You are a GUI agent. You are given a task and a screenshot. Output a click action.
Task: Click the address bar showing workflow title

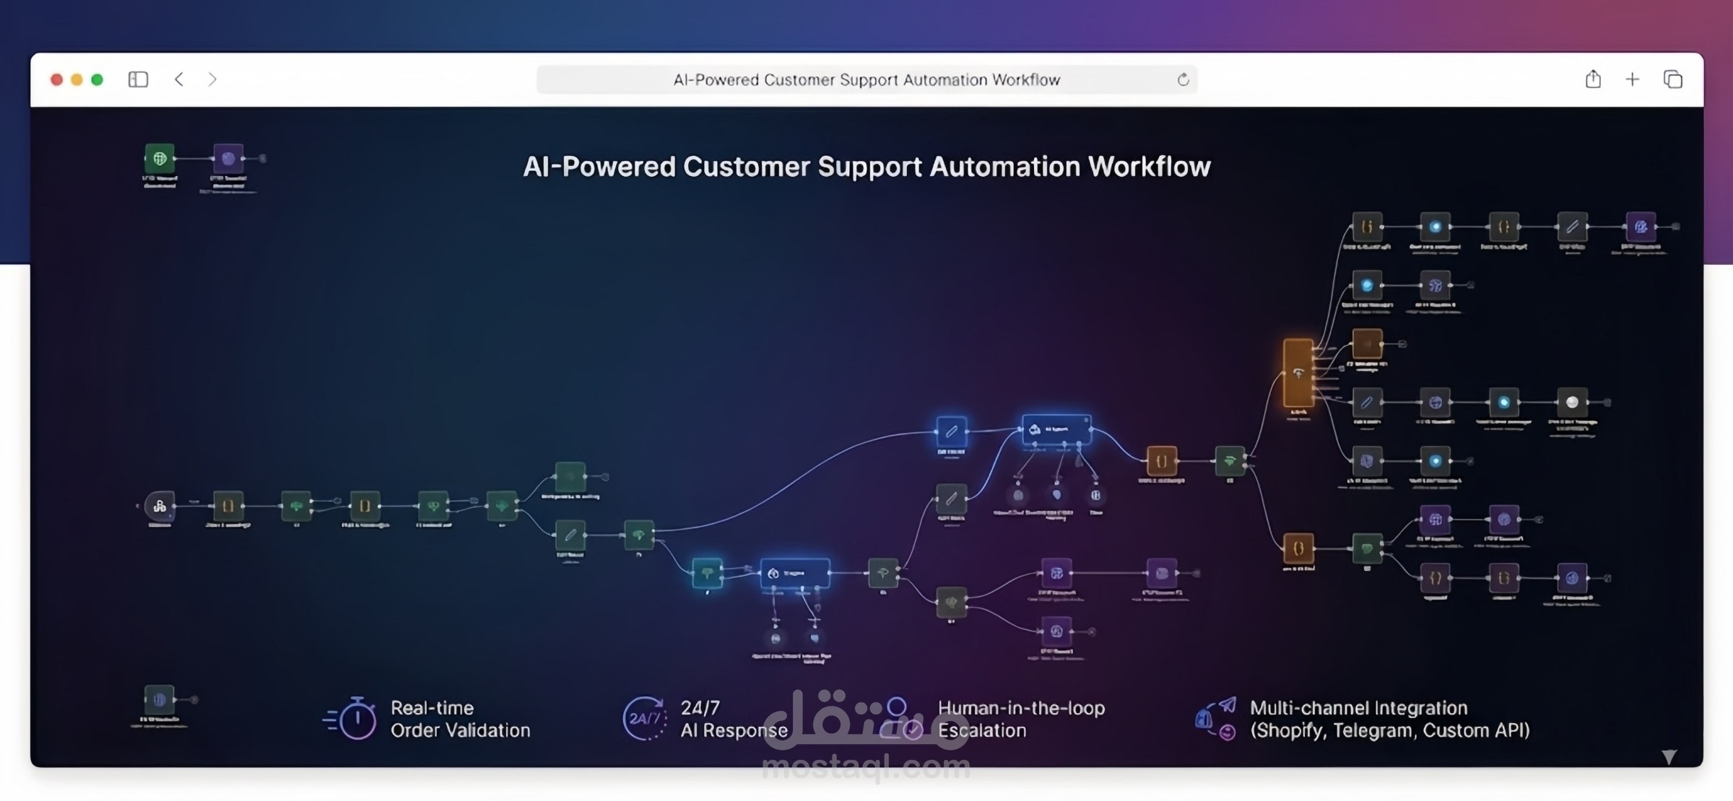866,79
